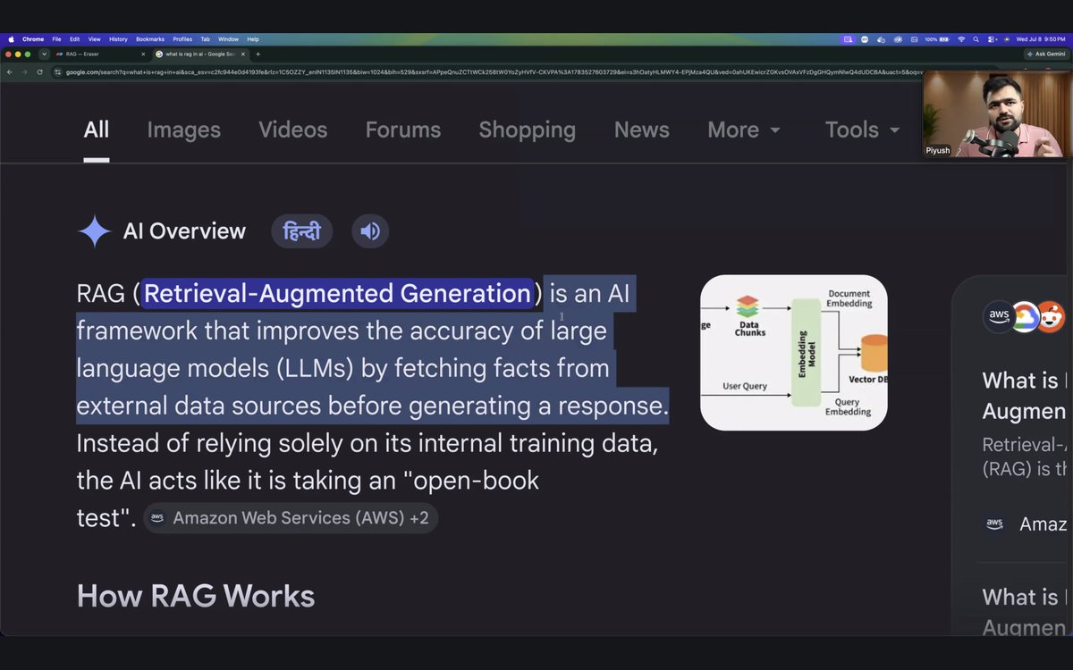
Task: Open the RAG diagram thumbnail image
Action: (793, 353)
